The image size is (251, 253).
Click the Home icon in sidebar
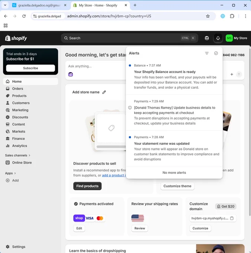click(7, 81)
